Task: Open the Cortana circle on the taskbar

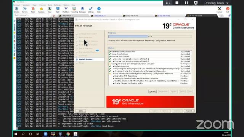Action: [x=30, y=134]
